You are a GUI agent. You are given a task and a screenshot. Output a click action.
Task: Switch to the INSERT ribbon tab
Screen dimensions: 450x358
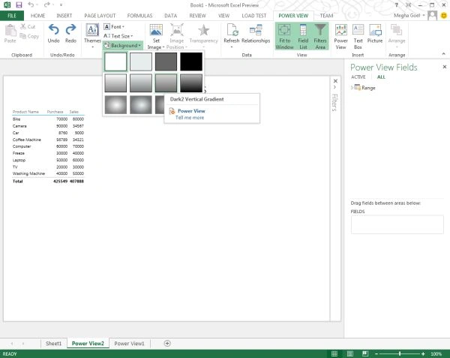(64, 16)
